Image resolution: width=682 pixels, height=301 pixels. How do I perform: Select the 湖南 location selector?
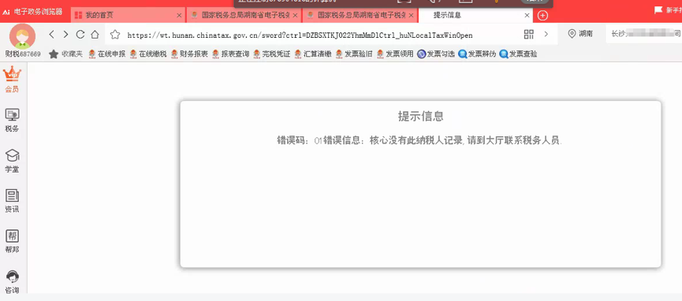click(580, 34)
